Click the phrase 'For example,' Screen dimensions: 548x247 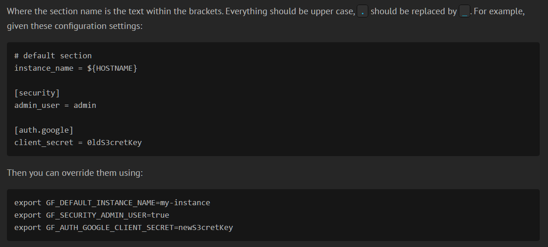pyautogui.click(x=499, y=11)
